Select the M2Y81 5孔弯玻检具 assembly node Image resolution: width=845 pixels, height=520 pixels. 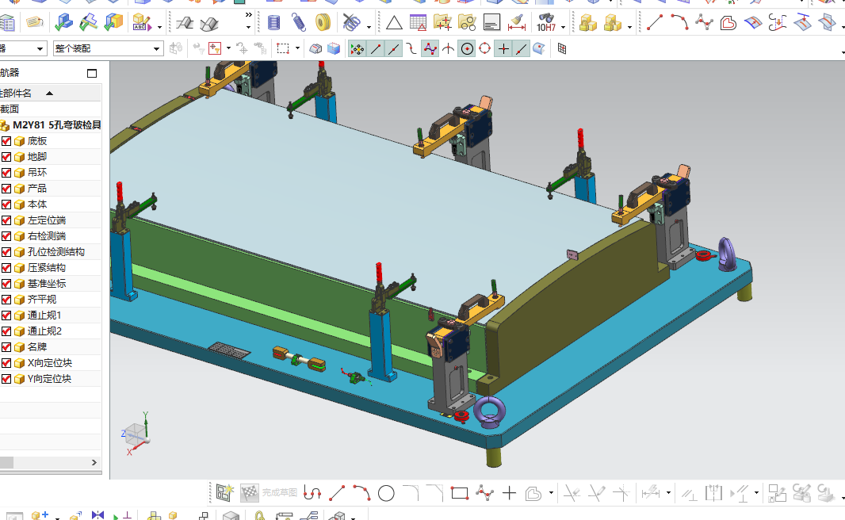(x=56, y=125)
